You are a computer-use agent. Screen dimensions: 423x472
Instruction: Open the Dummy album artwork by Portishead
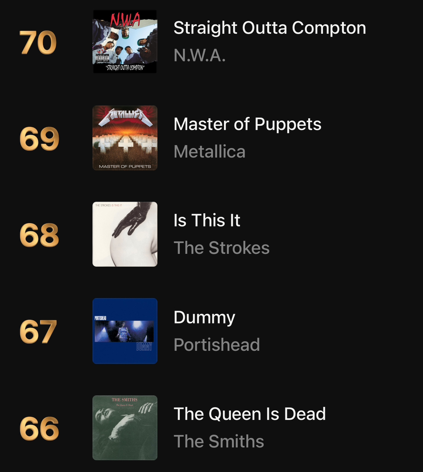(125, 331)
